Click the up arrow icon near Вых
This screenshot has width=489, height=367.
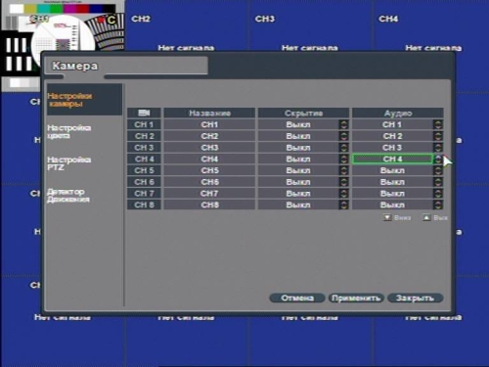pos(426,217)
